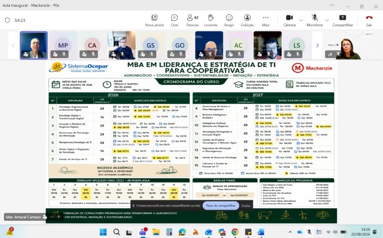Open the taskbar widget with 2 badge

click(x=10, y=232)
